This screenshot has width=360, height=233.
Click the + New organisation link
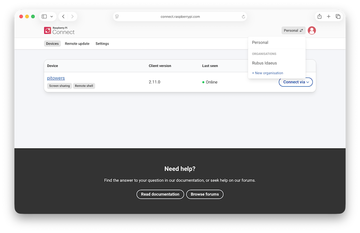(268, 73)
